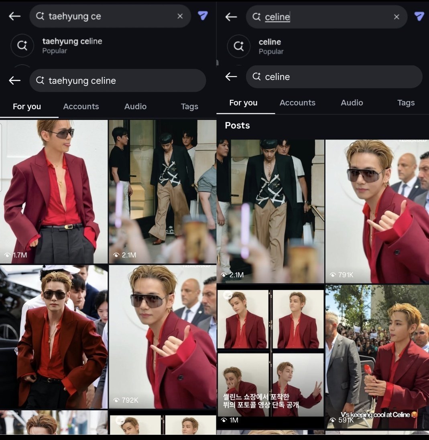Switch to Tags tab under celine search
Image resolution: width=429 pixels, height=440 pixels.
click(406, 103)
